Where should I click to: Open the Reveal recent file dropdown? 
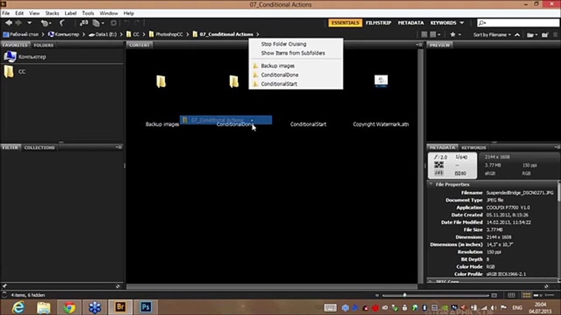click(46, 23)
